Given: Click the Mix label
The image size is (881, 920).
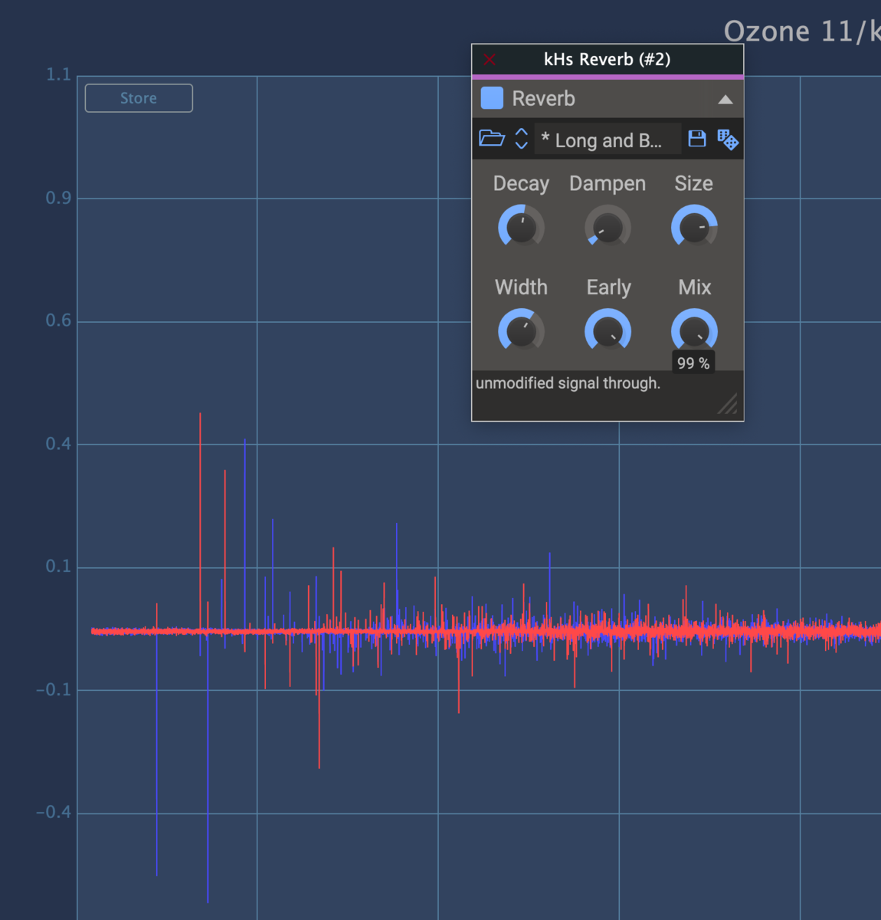Looking at the screenshot, I should [x=695, y=287].
